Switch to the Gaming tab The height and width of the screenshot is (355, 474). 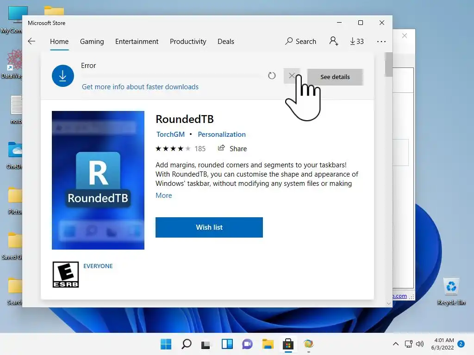92,41
